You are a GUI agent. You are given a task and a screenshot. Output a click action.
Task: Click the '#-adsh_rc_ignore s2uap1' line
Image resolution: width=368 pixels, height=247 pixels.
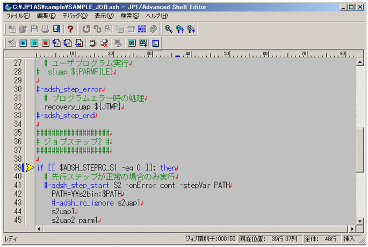[98, 203]
